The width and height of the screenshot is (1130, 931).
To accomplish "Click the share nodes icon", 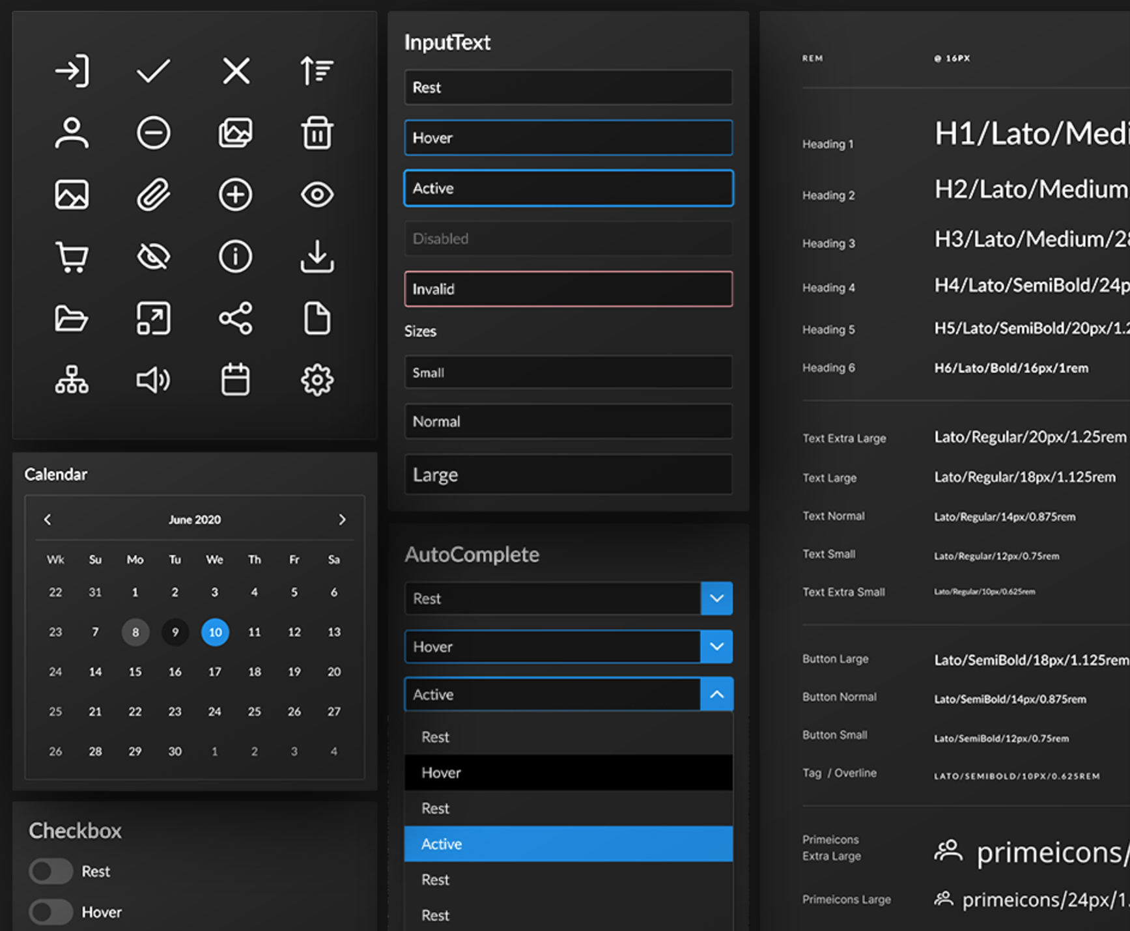I will pos(235,318).
